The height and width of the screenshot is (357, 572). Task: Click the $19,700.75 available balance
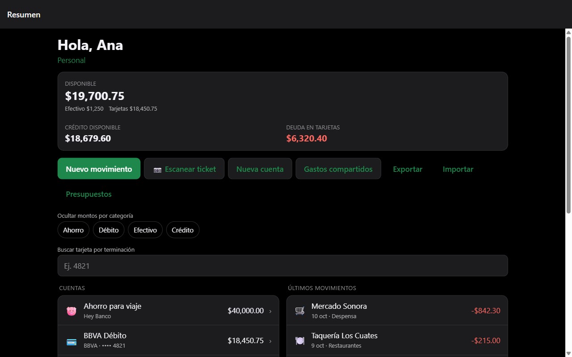95,96
